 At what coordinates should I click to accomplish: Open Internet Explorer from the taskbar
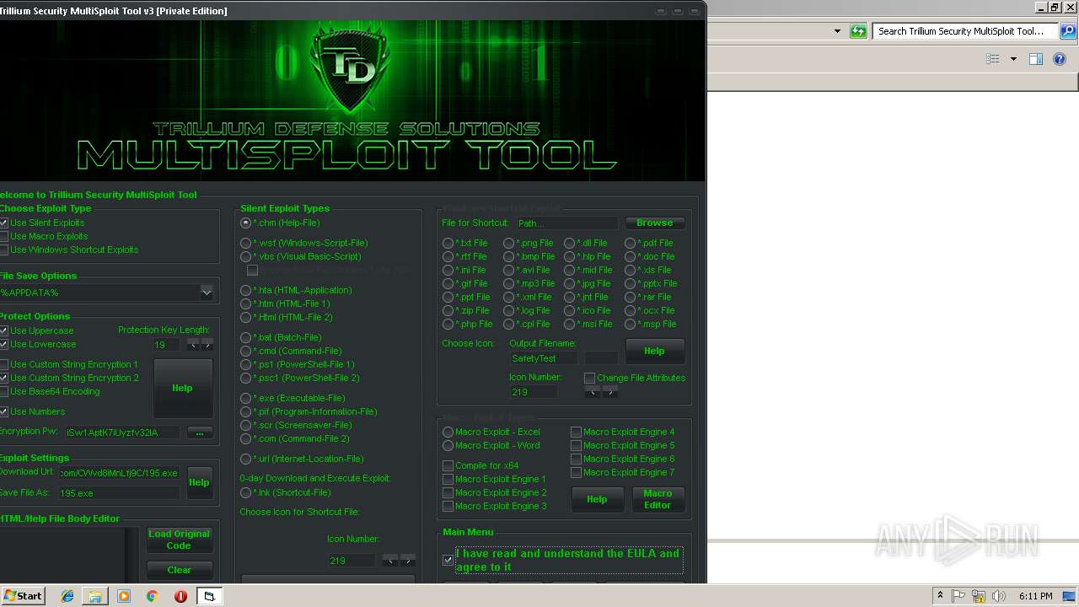coord(67,596)
